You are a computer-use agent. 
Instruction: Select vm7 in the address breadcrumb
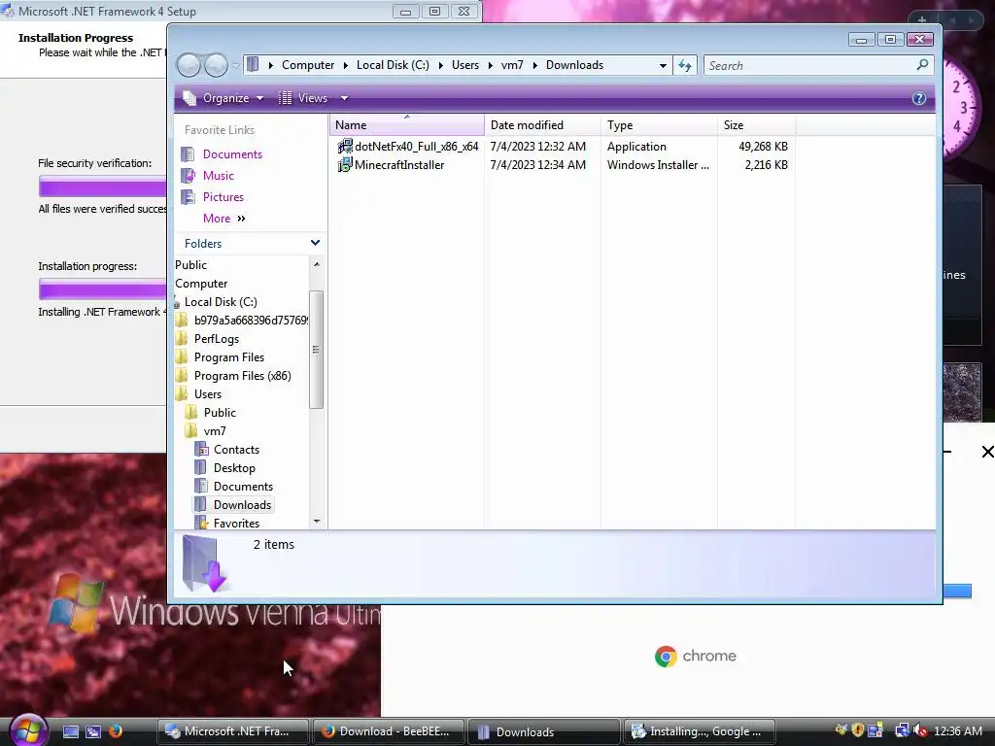pyautogui.click(x=512, y=65)
